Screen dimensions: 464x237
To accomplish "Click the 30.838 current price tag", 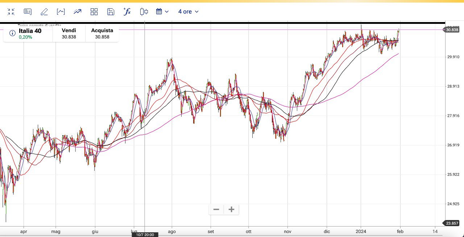I will (452, 30).
